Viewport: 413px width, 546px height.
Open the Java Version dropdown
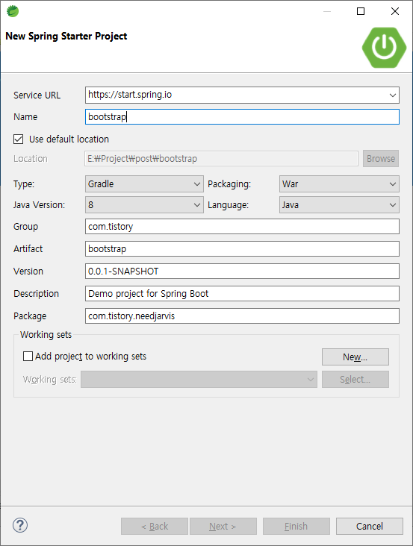(144, 204)
